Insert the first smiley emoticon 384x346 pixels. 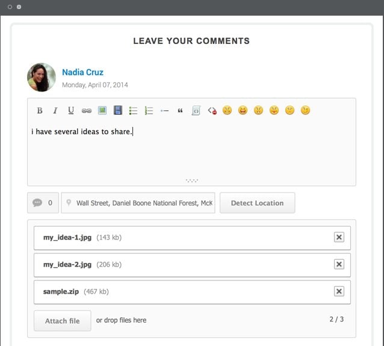(x=227, y=111)
